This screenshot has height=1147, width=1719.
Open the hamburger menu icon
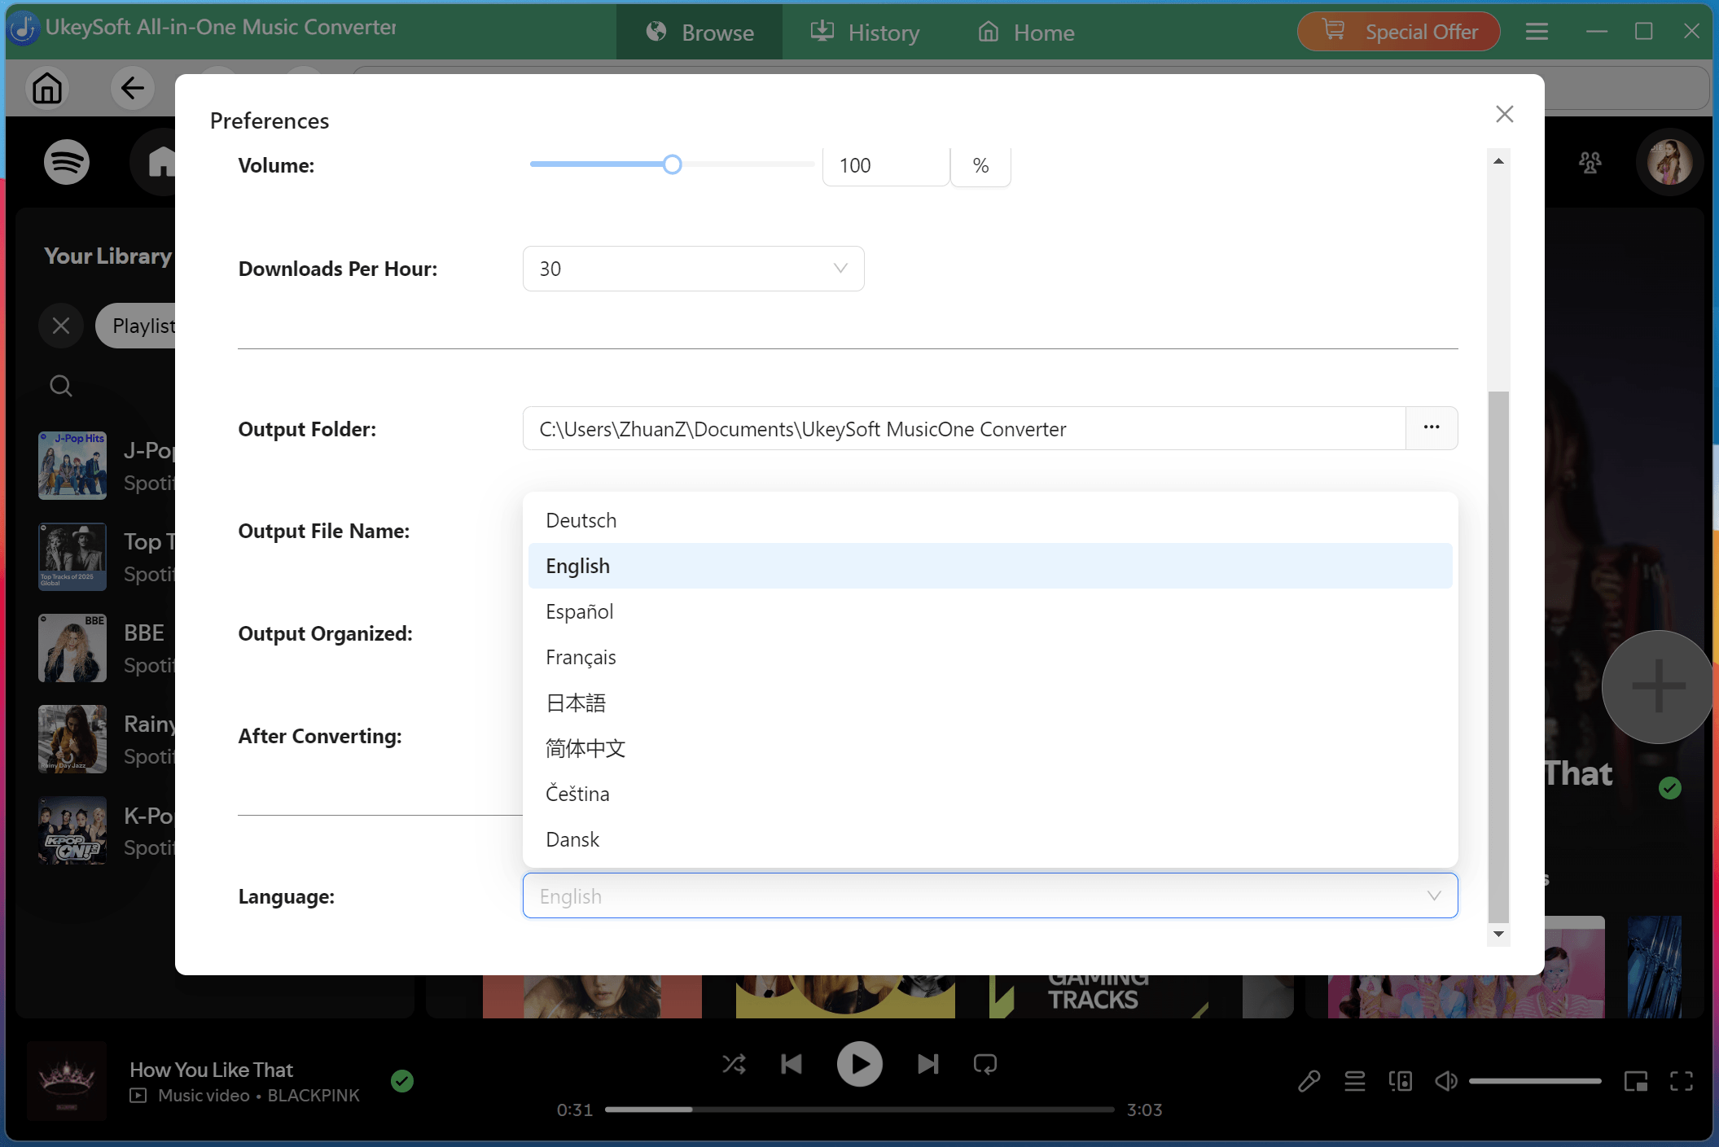1537,31
